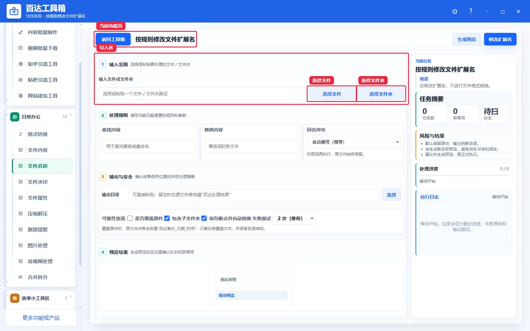Click the globe icon beside 网站建站工具
Image resolution: width=530 pixels, height=331 pixels.
tap(21, 96)
